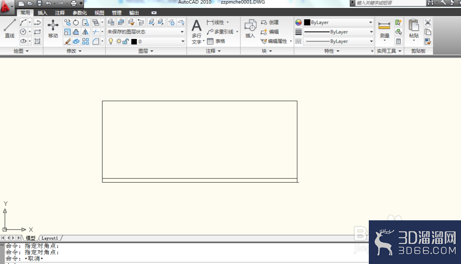Open the 多行文字 multiline text tool
The image size is (461, 264).
pos(197,31)
